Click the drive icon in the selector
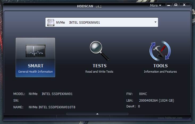This screenshot has width=195, height=124. click(x=51, y=22)
